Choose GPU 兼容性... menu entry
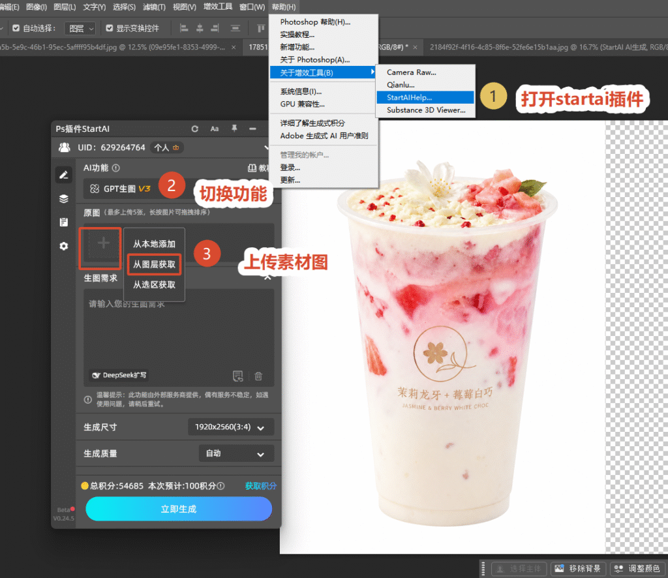This screenshot has height=578, width=668. (x=324, y=104)
